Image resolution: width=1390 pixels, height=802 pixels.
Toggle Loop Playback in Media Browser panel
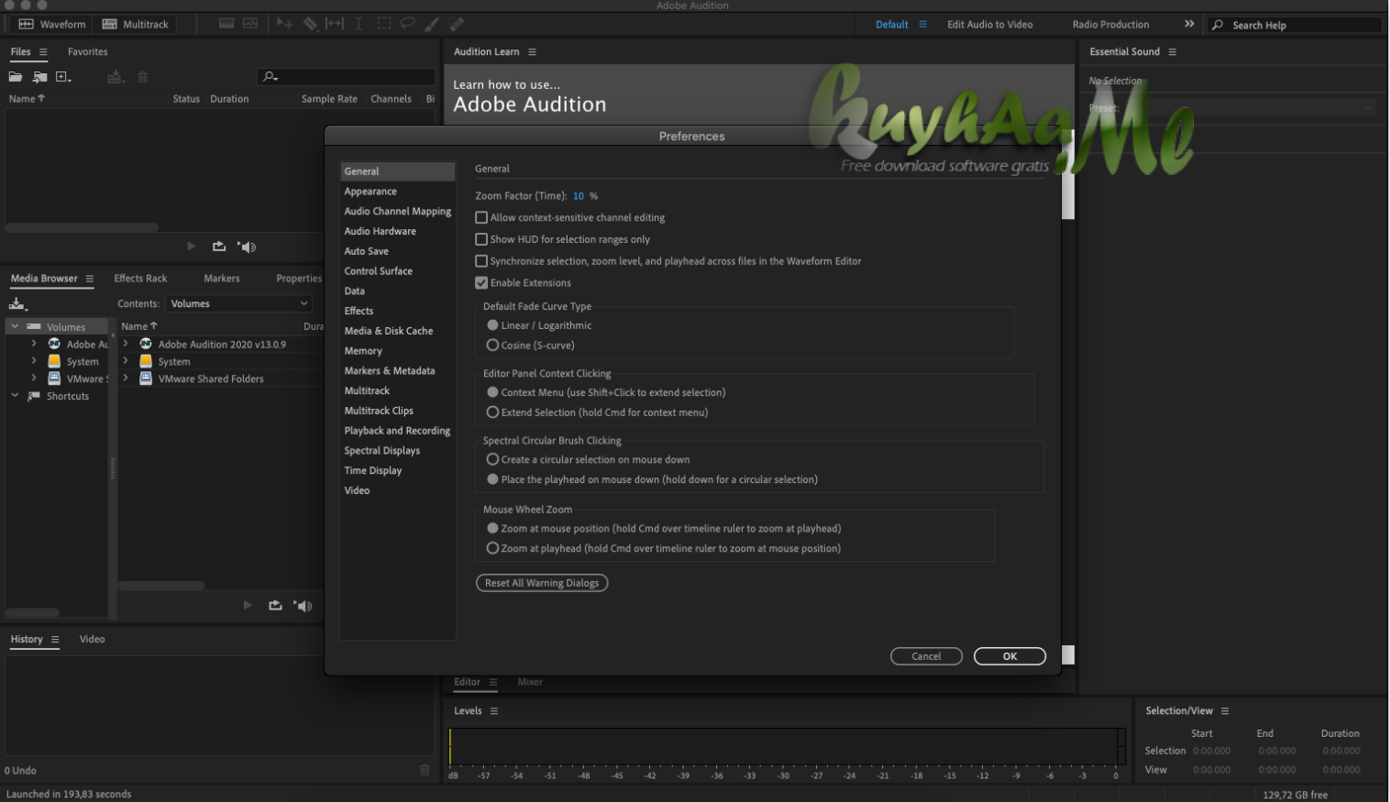pos(275,605)
